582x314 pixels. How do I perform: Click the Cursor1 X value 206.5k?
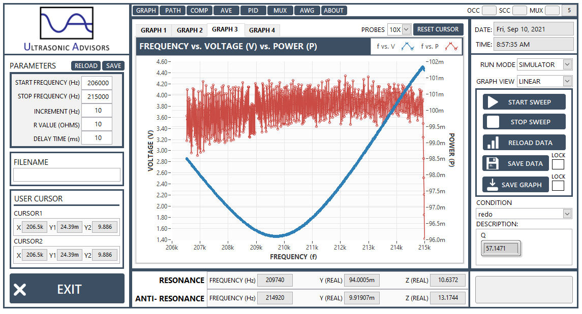click(35, 227)
